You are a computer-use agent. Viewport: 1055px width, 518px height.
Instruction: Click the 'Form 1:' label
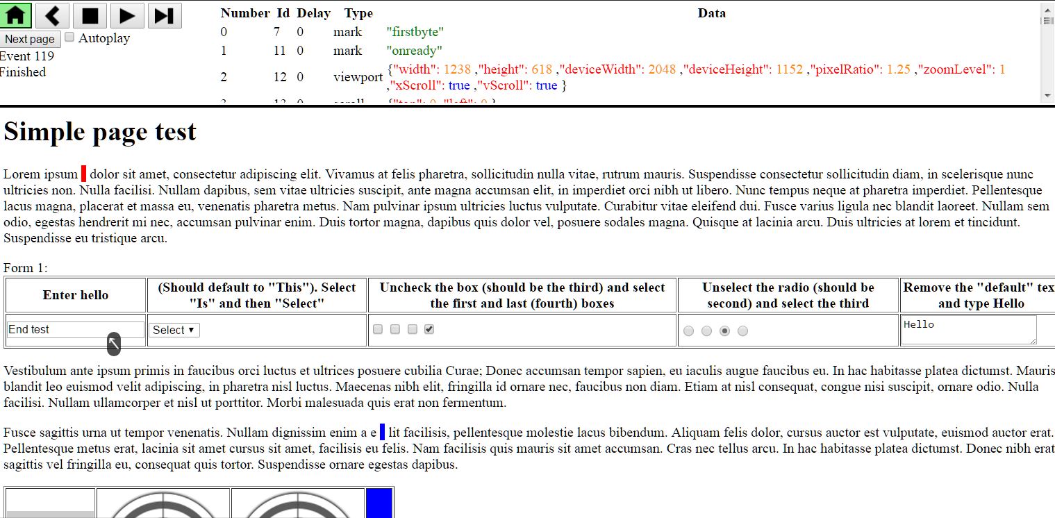tap(26, 268)
